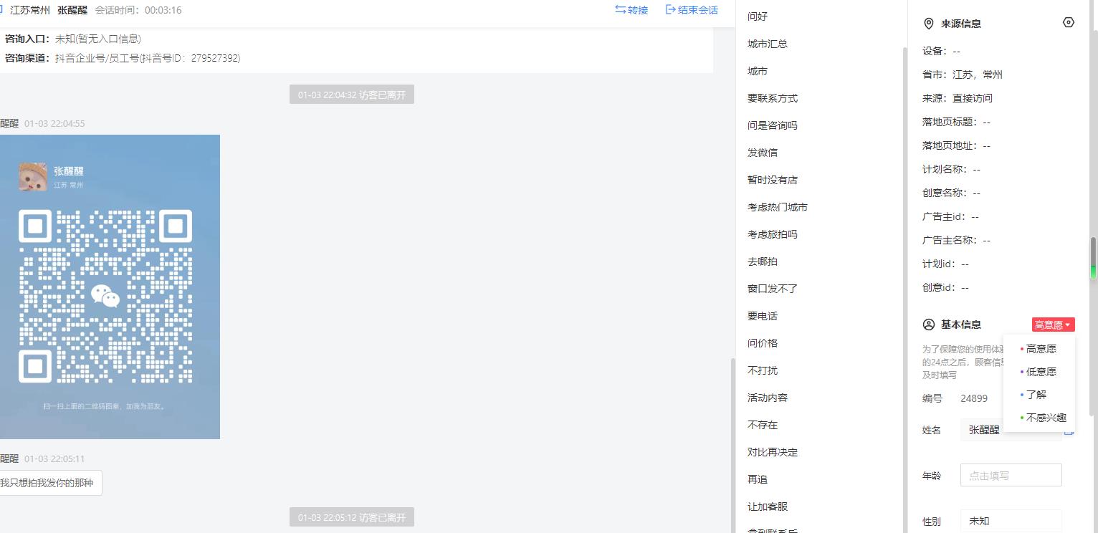Click the 结束会话 exit icon
Viewport: 1098px width, 533px height.
coord(671,9)
